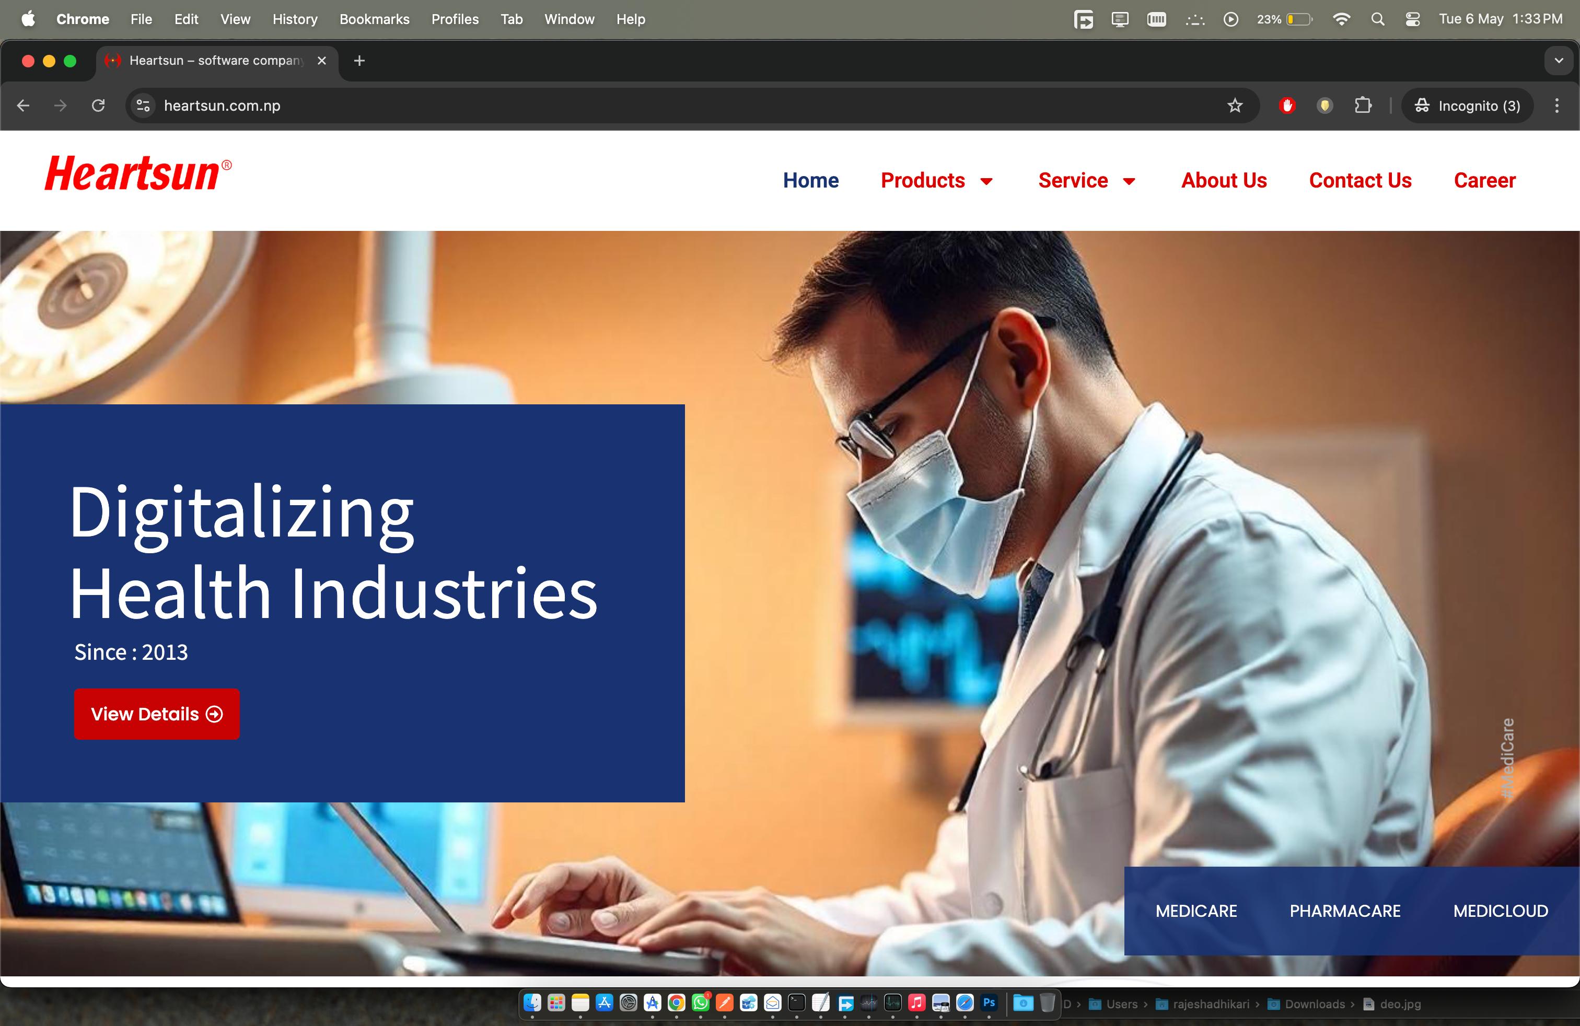Open the Contact Us link
This screenshot has width=1580, height=1026.
1360,181
